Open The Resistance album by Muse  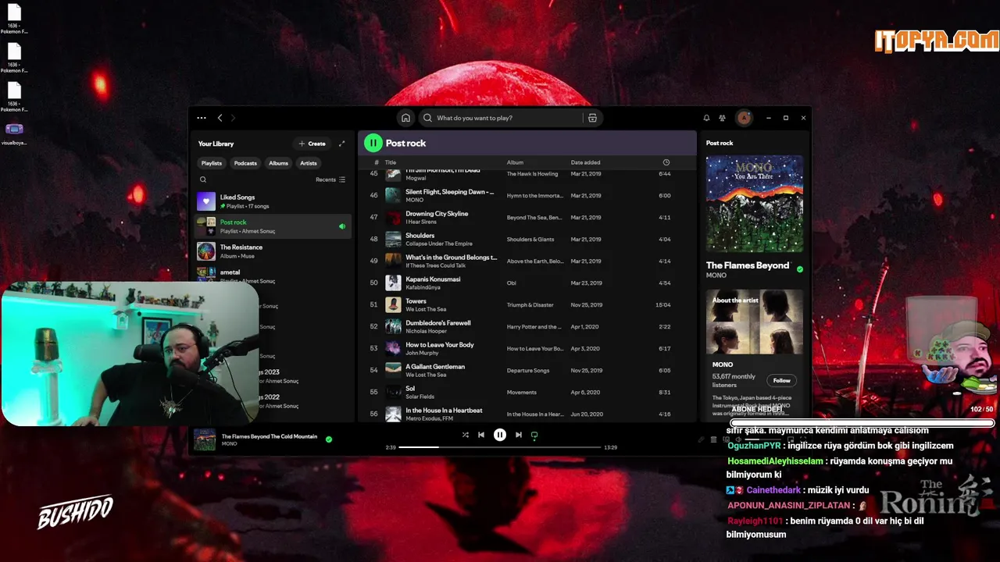click(x=273, y=251)
